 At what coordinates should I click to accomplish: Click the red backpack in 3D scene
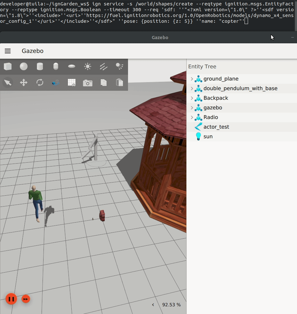point(102,216)
